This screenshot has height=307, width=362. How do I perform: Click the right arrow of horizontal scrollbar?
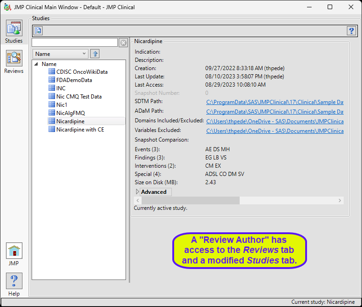(x=340, y=200)
